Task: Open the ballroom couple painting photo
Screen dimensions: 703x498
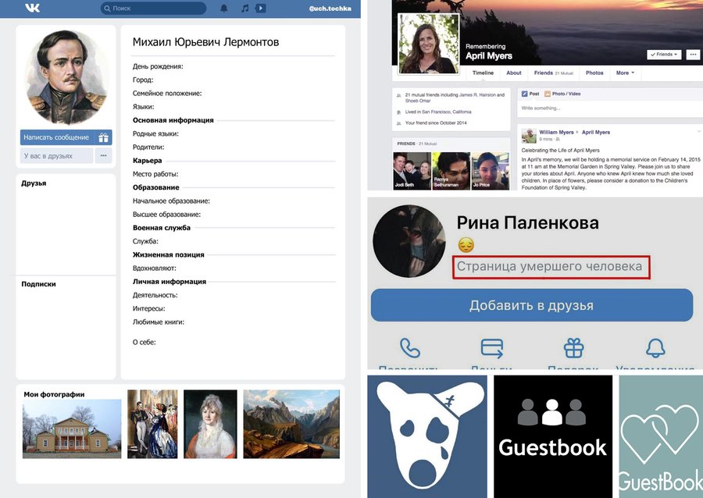Action: pos(152,424)
